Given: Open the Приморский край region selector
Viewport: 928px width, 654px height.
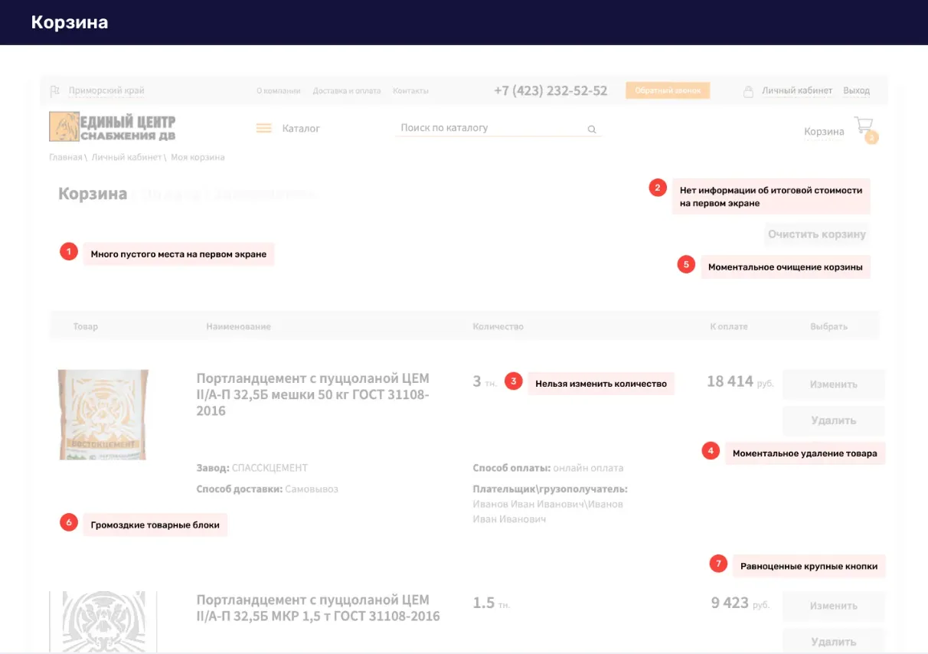Looking at the screenshot, I should 106,90.
